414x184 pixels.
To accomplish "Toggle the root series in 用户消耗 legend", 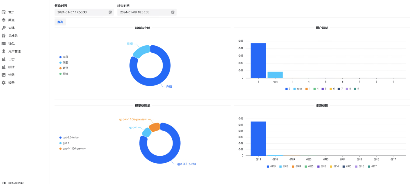I will pyautogui.click(x=297, y=88).
